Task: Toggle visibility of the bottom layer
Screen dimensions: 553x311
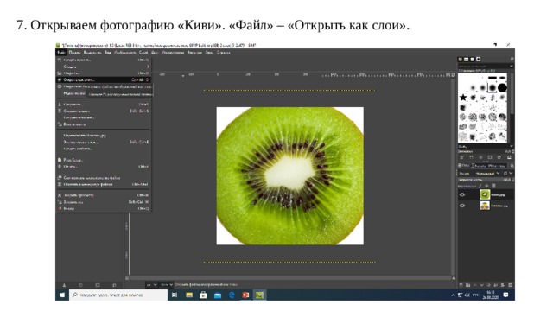Action: coord(462,206)
